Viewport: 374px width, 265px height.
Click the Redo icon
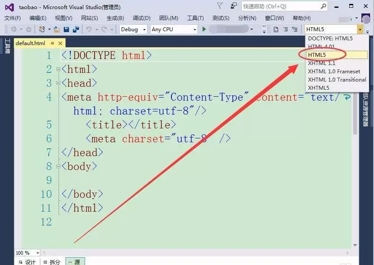coord(105,29)
